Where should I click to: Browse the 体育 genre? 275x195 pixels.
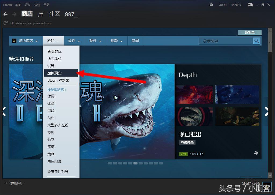click(51, 103)
